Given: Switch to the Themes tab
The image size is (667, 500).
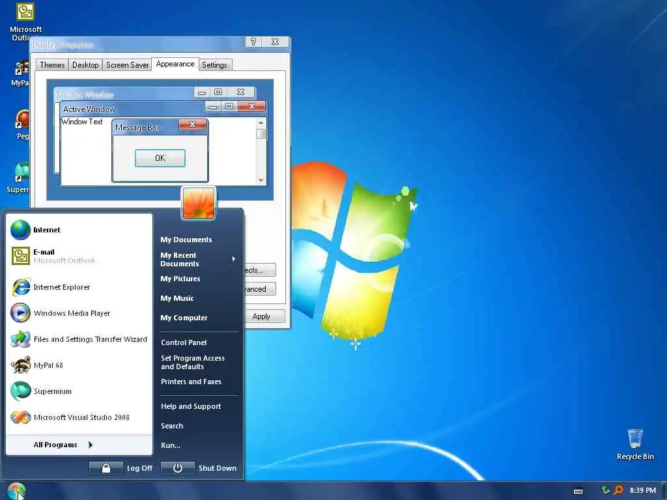Looking at the screenshot, I should tap(52, 65).
